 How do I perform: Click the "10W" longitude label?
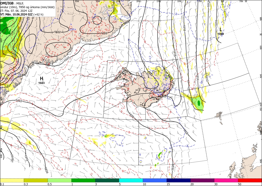pos(179,1)
